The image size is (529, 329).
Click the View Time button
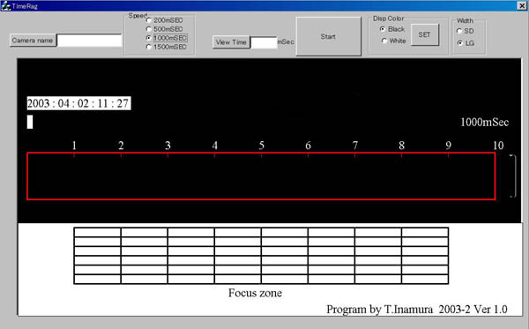pos(231,42)
